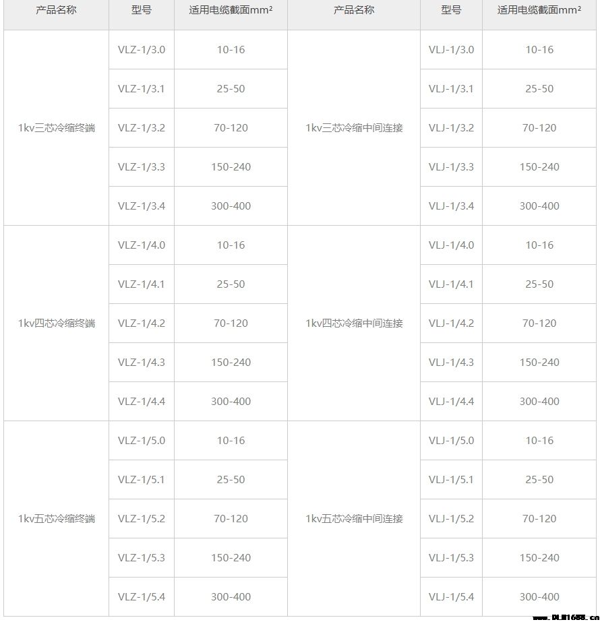Viewport: 600px width, 622px height.
Task: Click the VLZ-1/4.3 model entry
Action: (x=142, y=363)
